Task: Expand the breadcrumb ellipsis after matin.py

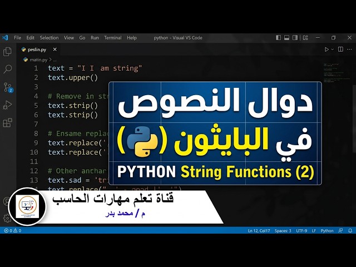Action: (55, 60)
